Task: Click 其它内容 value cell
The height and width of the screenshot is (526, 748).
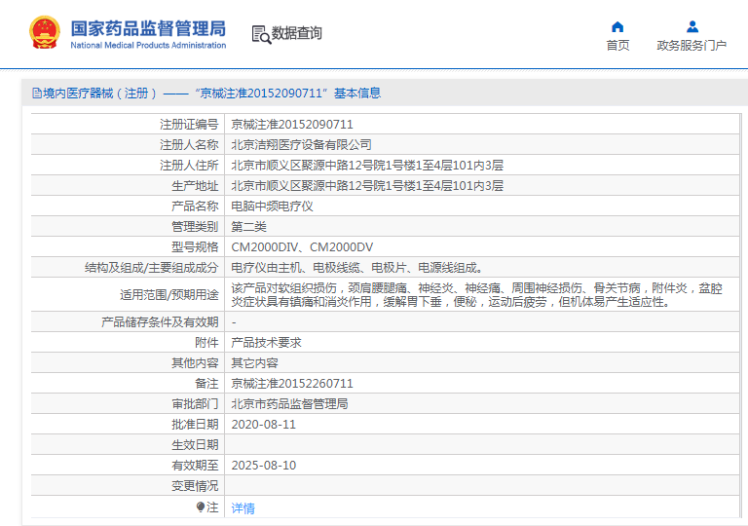Action: [x=255, y=363]
